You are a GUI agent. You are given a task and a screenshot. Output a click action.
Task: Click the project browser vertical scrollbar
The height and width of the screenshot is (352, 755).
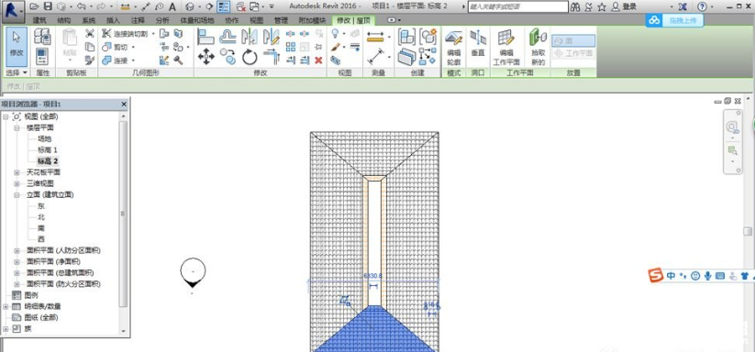pyautogui.click(x=123, y=214)
